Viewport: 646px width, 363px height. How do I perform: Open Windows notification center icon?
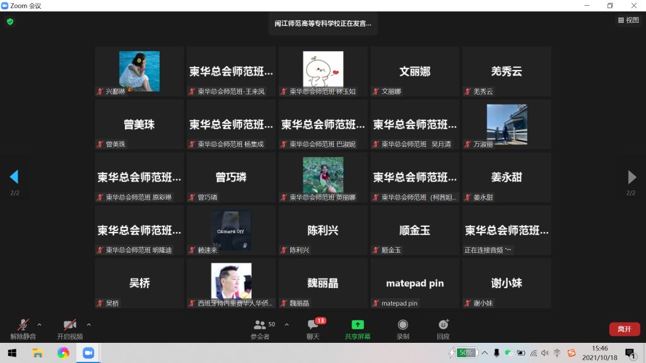click(x=630, y=353)
